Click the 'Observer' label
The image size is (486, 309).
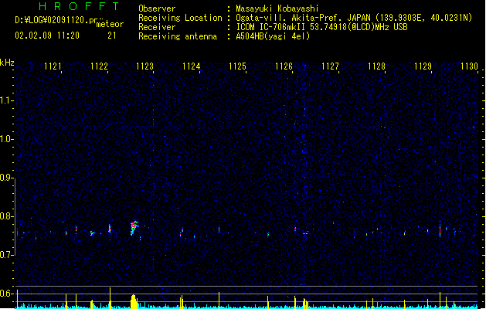click(157, 8)
